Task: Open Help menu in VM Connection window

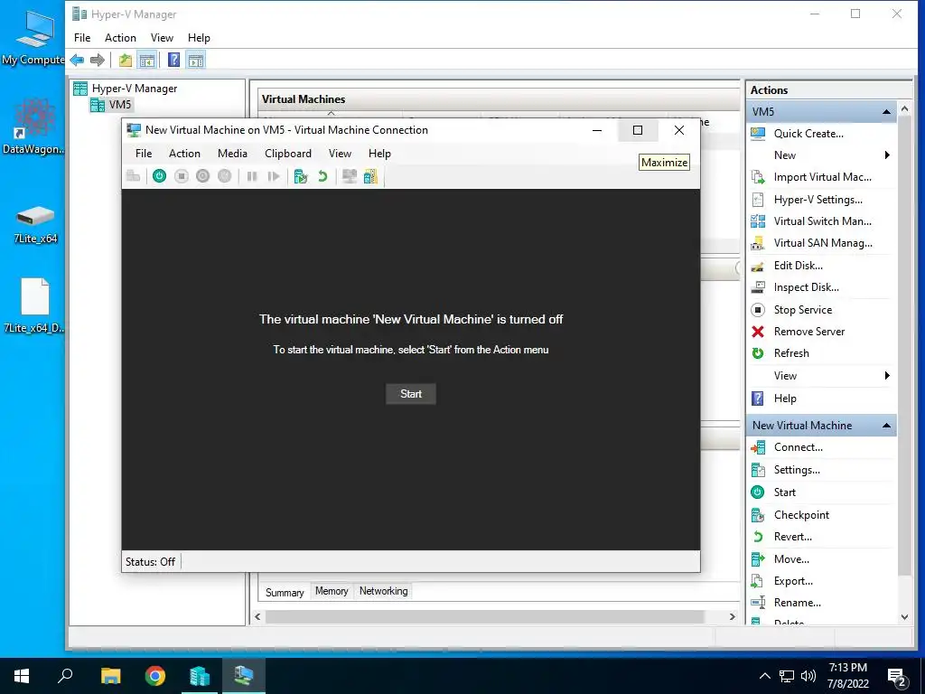Action: 379,154
